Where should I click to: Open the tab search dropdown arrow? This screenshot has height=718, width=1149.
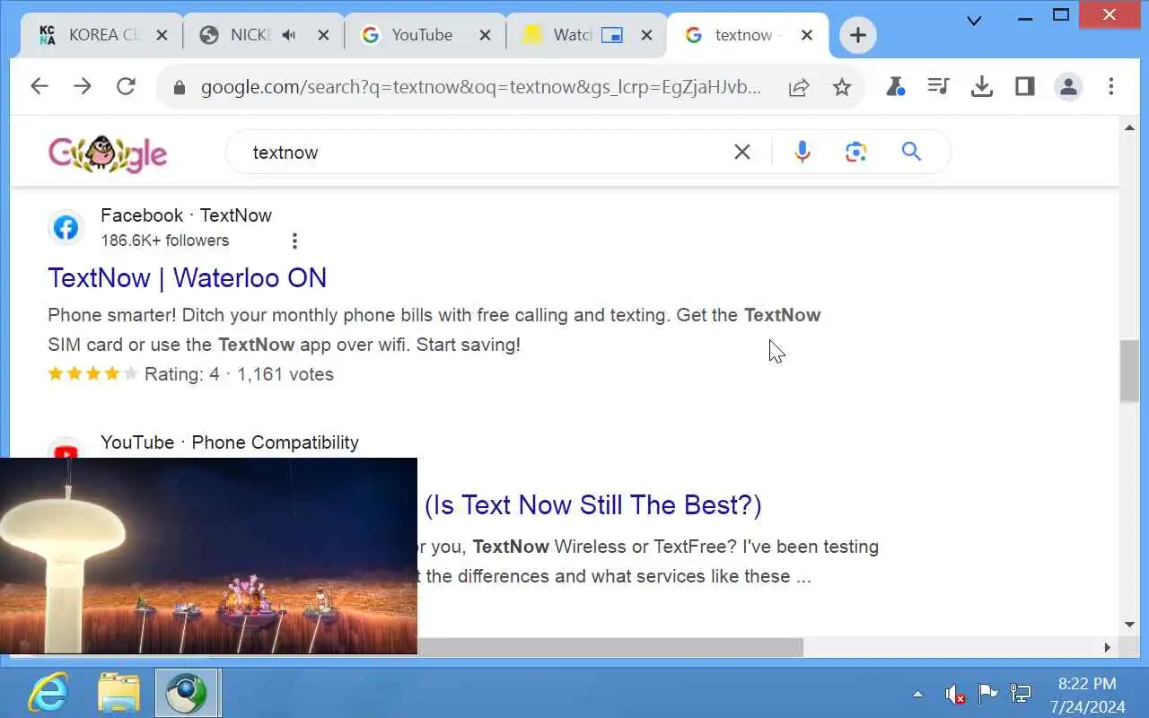pyautogui.click(x=974, y=21)
